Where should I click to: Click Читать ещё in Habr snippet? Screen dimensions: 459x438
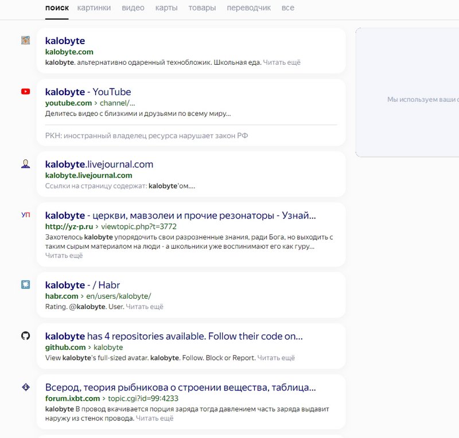[x=145, y=307]
